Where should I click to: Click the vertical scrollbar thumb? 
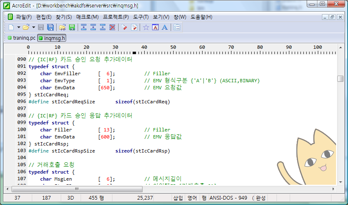pos(340,79)
